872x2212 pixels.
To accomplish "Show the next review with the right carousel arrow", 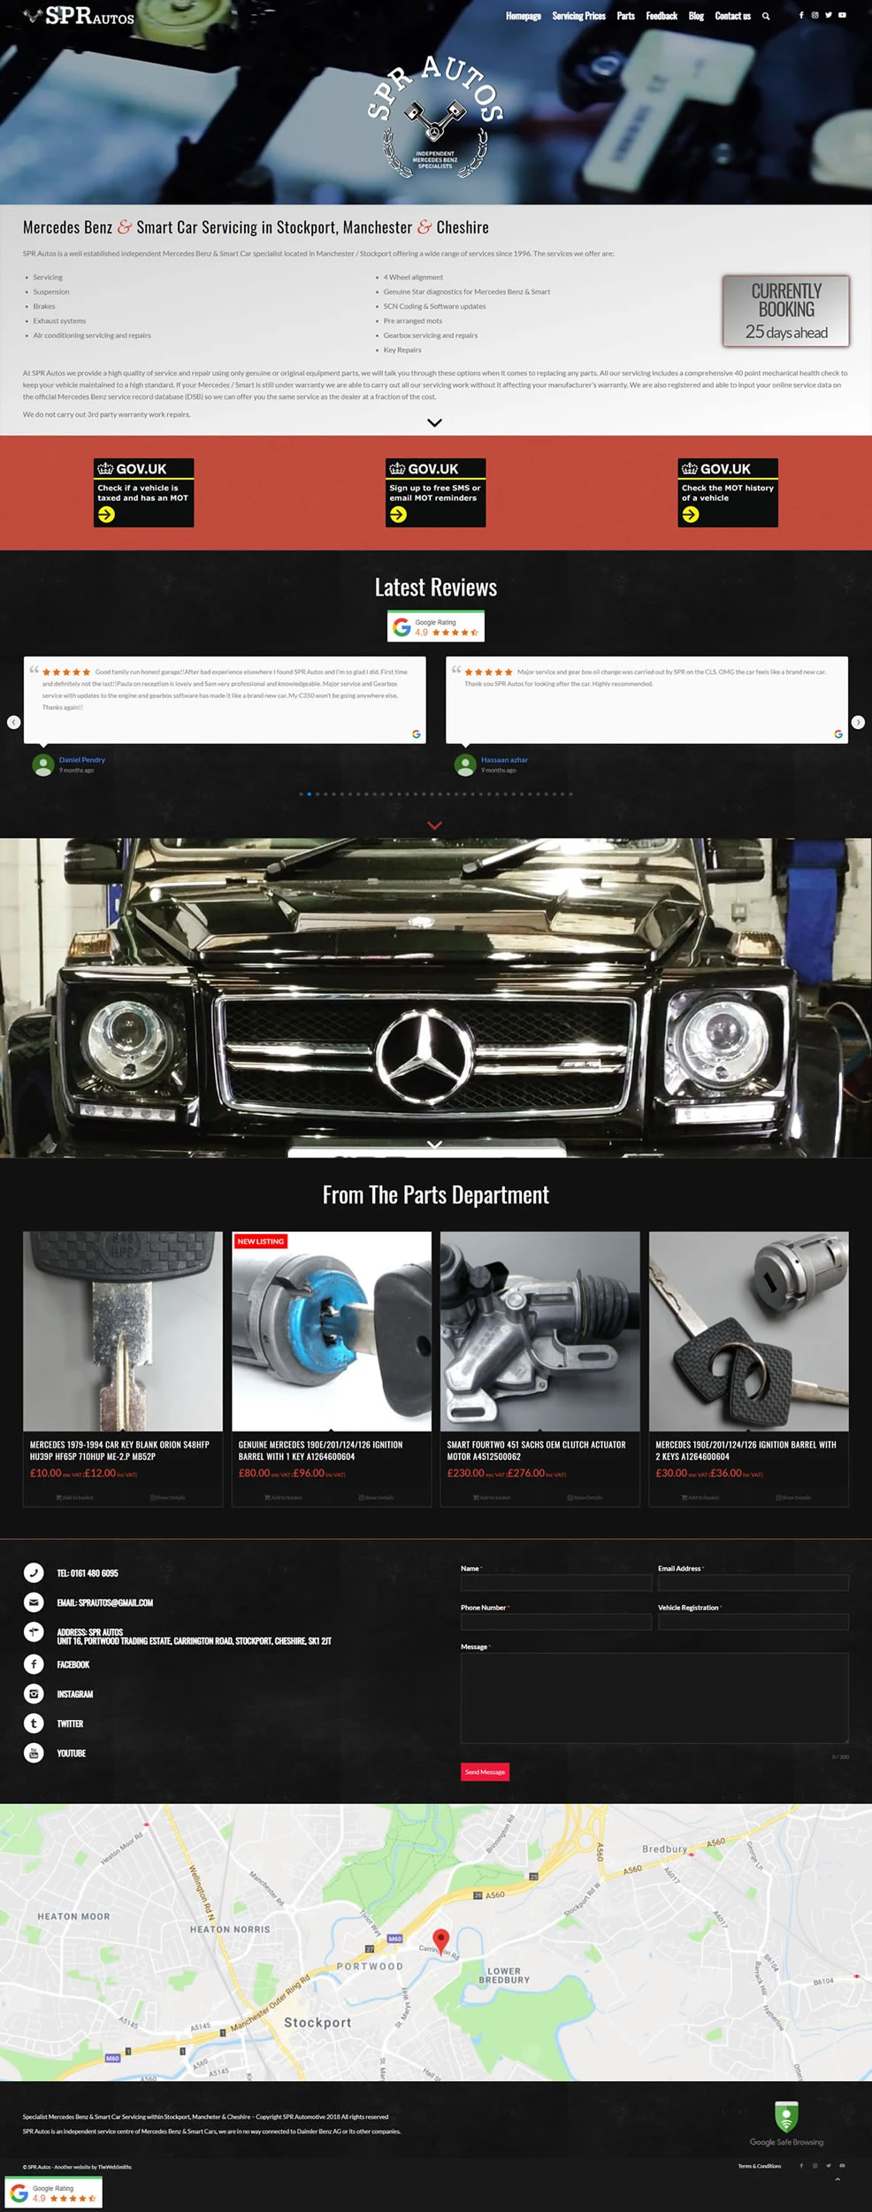I will point(858,722).
